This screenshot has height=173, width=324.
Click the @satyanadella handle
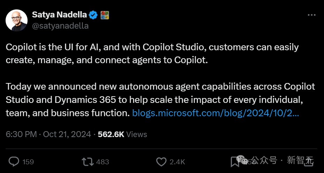tap(60, 26)
